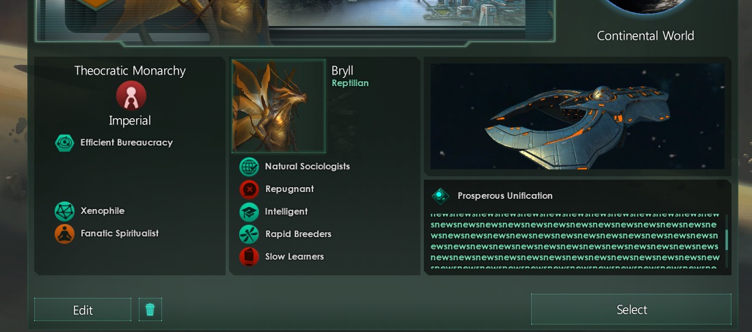Click the description text scrollbar handle
The image size is (752, 332).
tap(727, 240)
